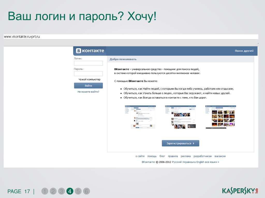Open middle screenshot thumbnail with news feed
The image size is (265, 198).
click(x=180, y=117)
